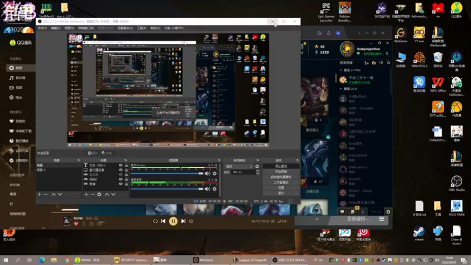Toggle lock on 原神 source
This screenshot has width=471, height=265.
pos(126,184)
